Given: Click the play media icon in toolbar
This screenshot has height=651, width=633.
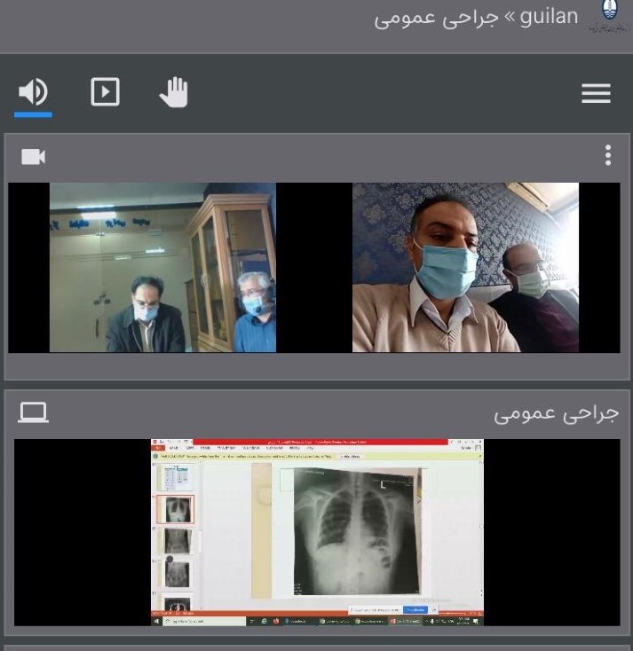Looking at the screenshot, I should (105, 91).
